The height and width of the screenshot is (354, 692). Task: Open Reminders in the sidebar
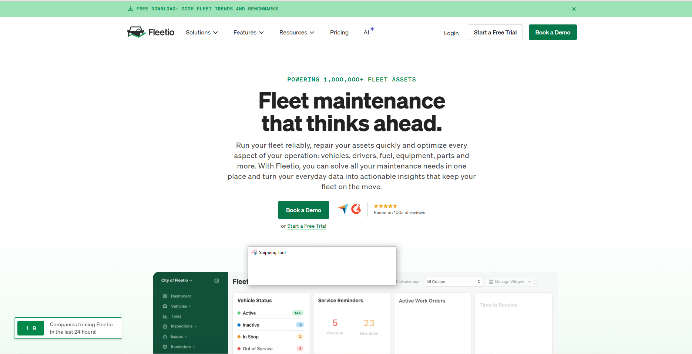pos(181,347)
